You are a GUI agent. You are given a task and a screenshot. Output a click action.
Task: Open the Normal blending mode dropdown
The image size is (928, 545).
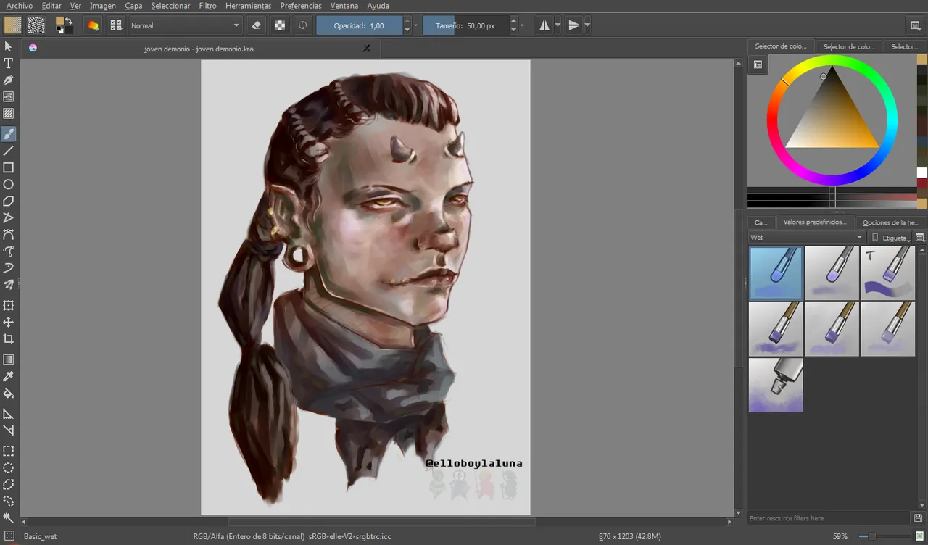click(x=186, y=25)
